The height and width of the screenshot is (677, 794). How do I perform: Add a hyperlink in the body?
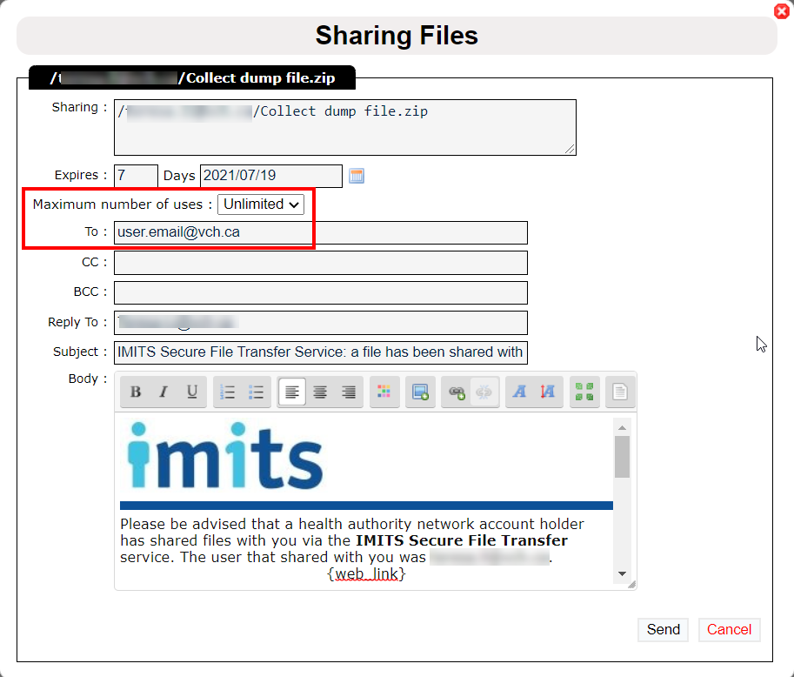click(457, 392)
